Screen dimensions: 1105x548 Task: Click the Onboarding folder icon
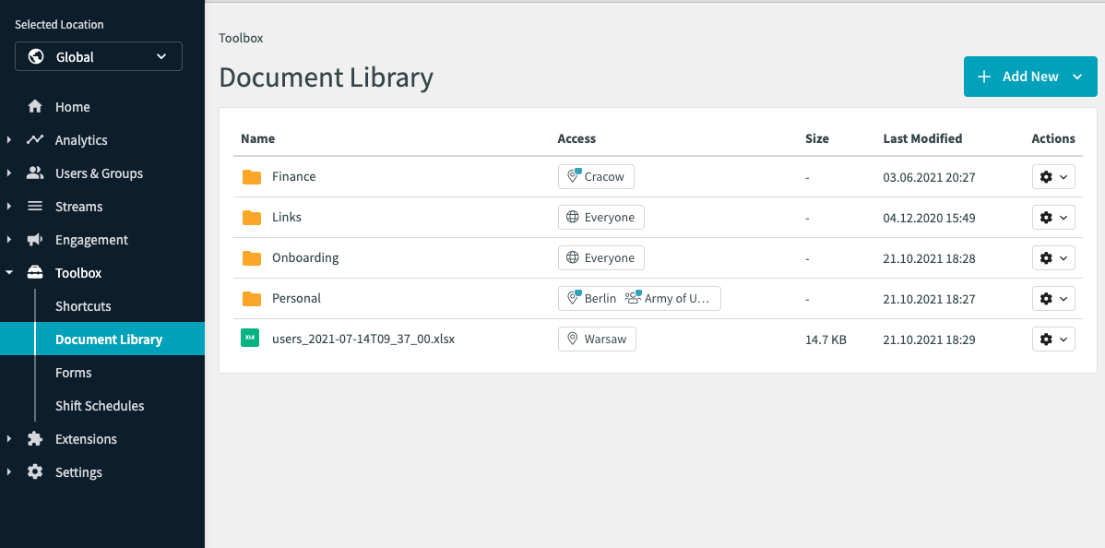[252, 258]
